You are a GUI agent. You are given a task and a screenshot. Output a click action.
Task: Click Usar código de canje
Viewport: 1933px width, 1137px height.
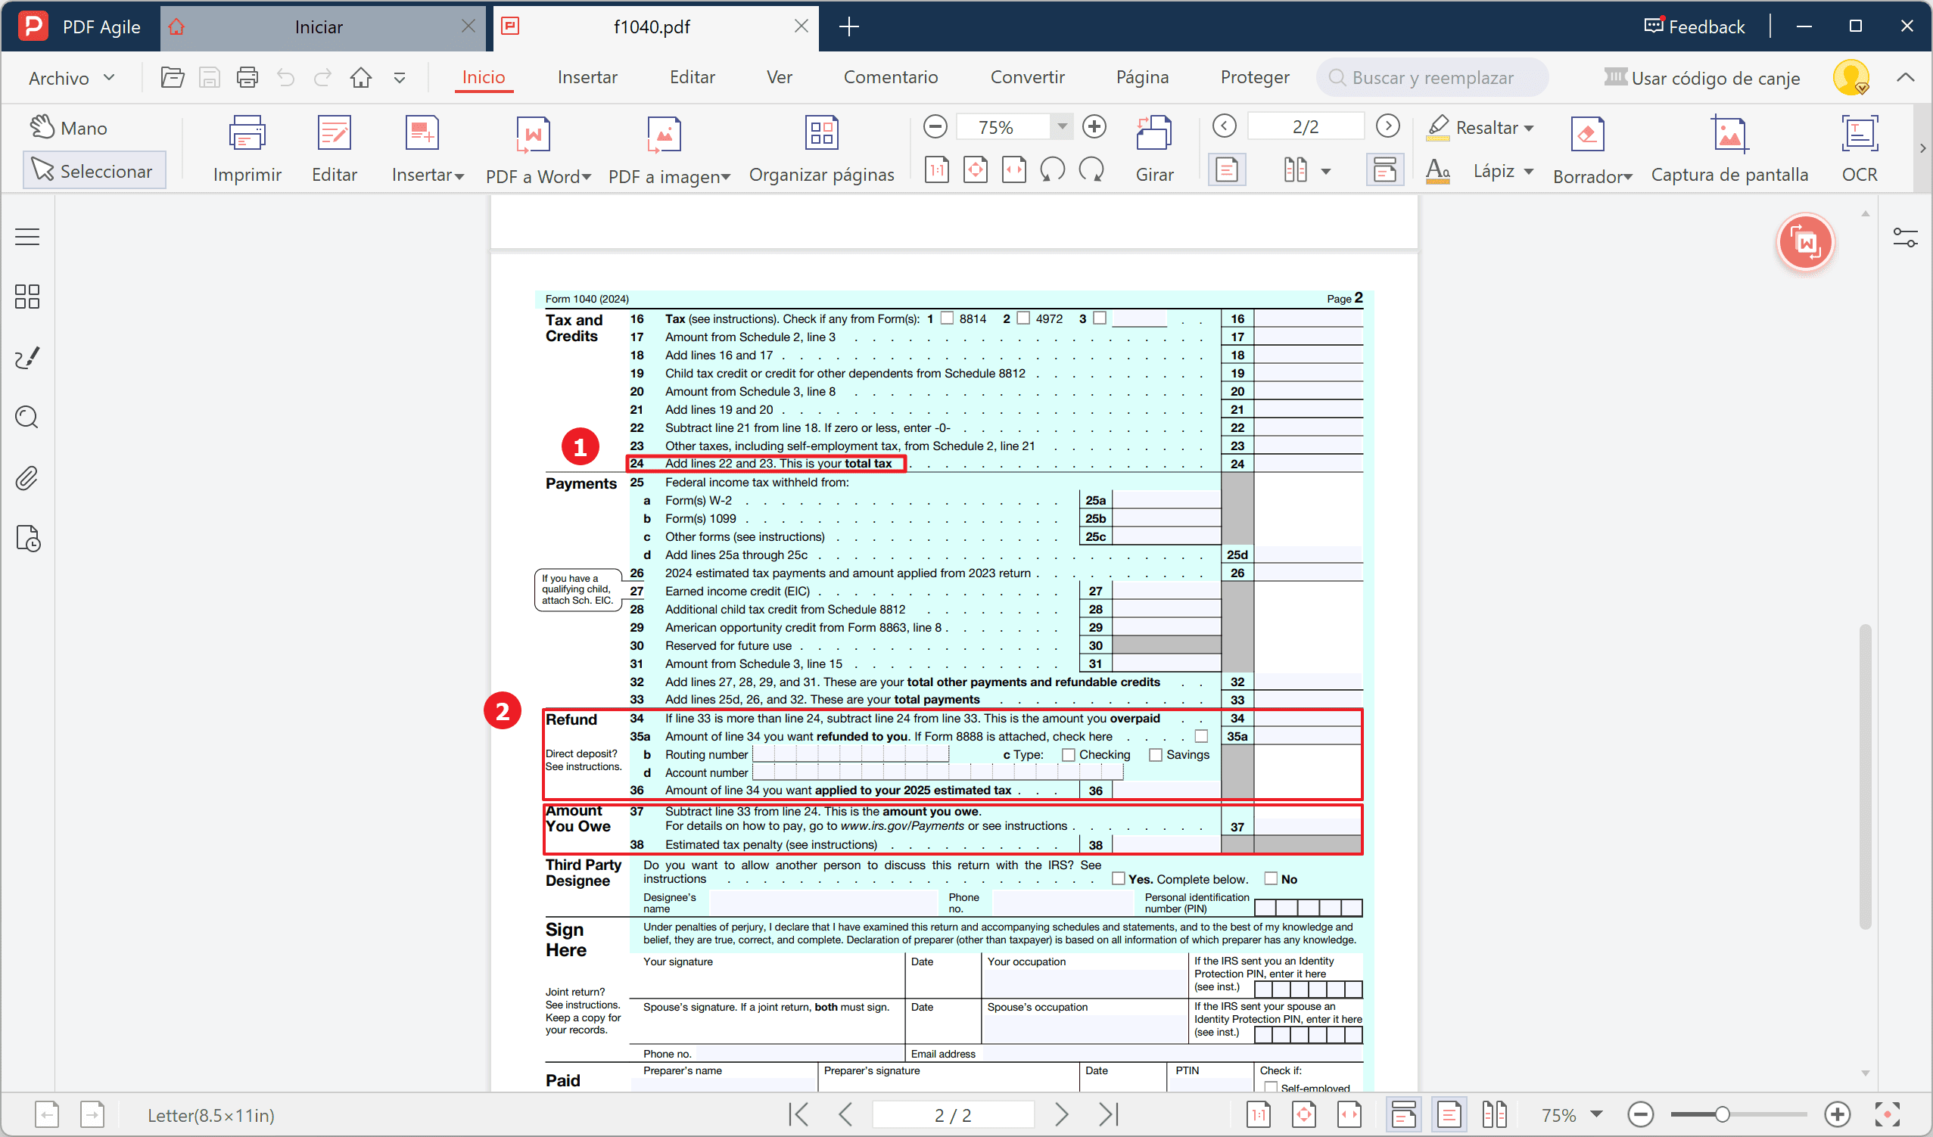1701,77
